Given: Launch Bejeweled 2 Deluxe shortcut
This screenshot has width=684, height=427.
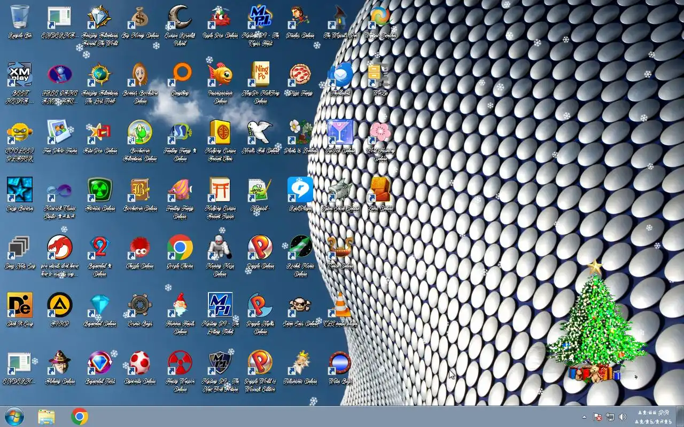Looking at the screenshot, I should click(x=100, y=248).
